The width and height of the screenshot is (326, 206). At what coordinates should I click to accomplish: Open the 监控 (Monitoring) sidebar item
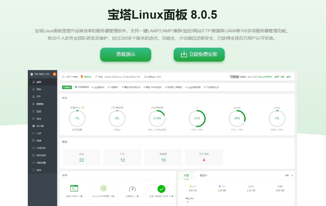point(38,111)
